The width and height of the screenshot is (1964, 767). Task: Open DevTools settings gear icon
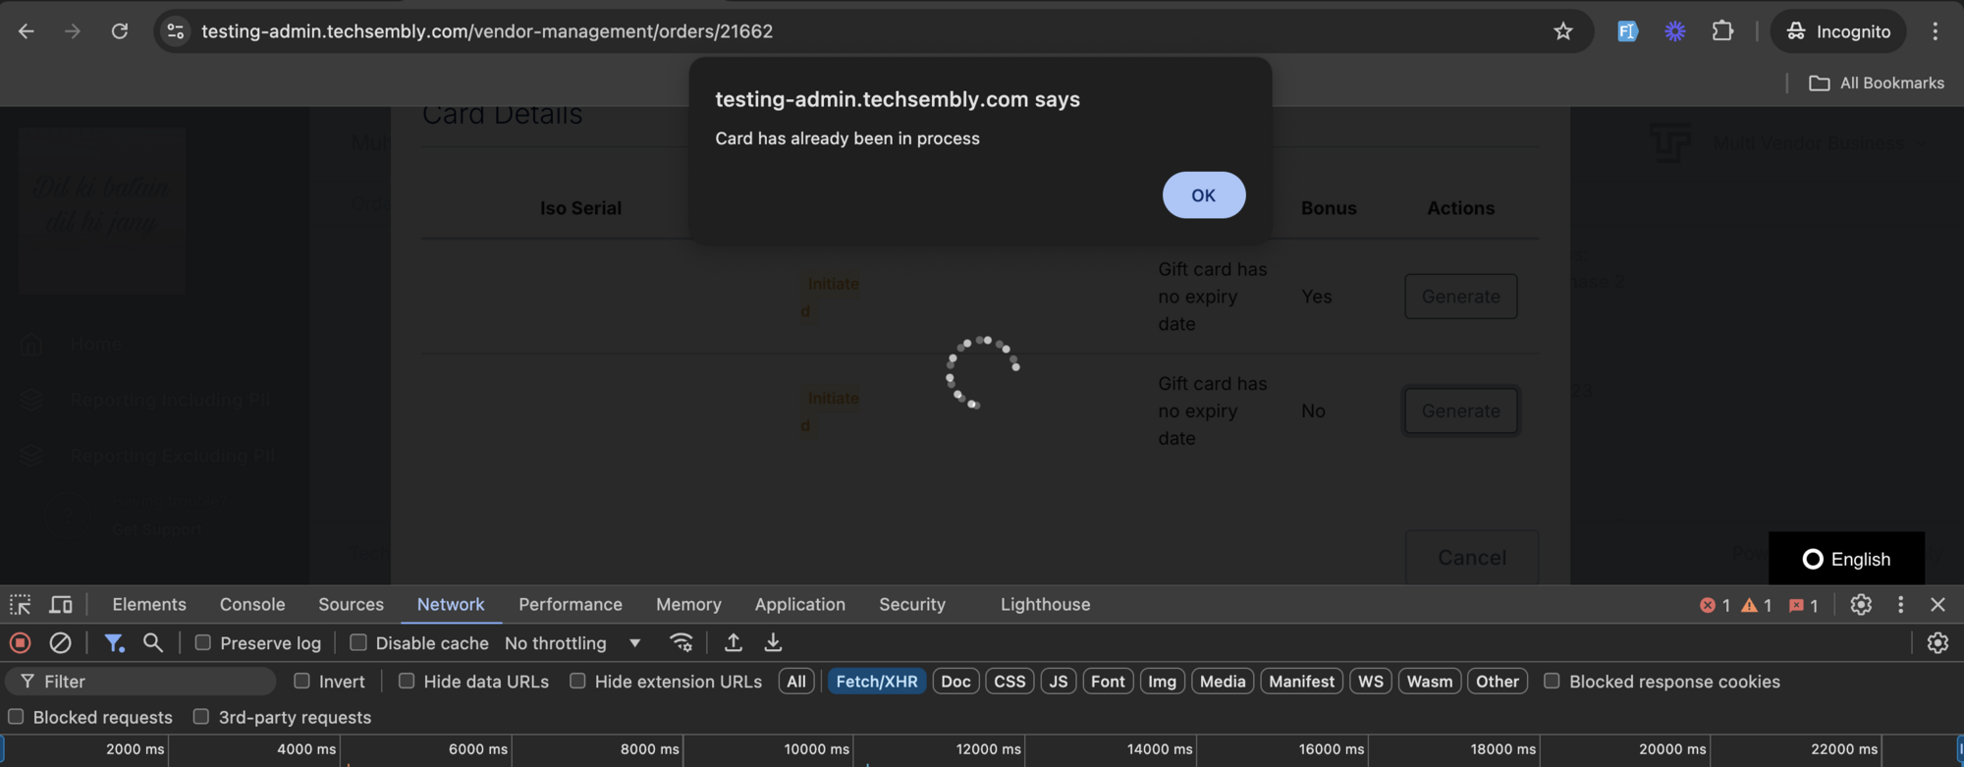pos(1860,605)
